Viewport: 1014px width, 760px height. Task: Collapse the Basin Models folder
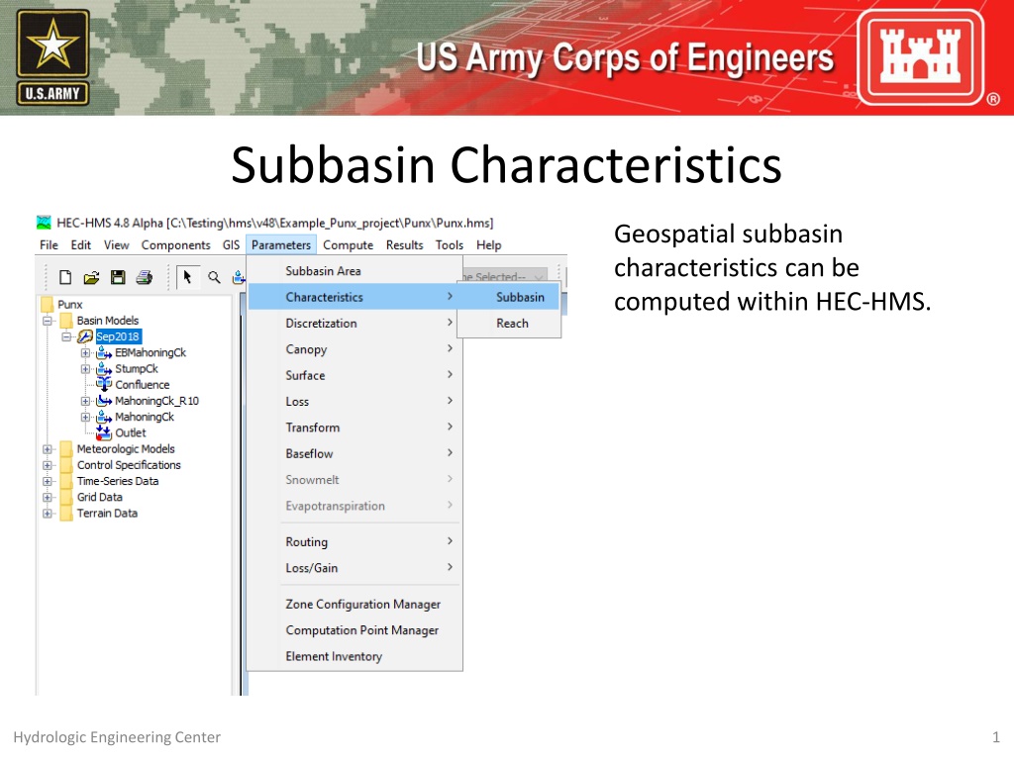[48, 321]
